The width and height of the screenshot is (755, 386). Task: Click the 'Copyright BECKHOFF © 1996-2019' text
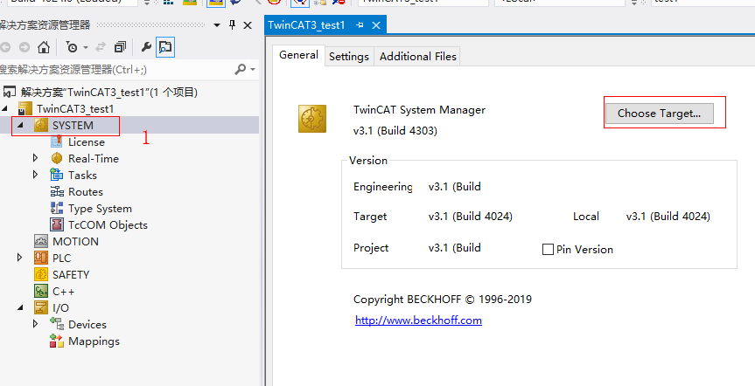pos(443,300)
